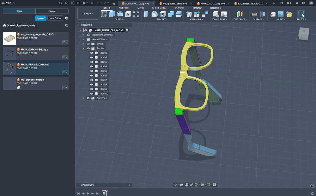This screenshot has height=196, width=316.
Task: Activate the Extrude tool
Action: pos(111,13)
